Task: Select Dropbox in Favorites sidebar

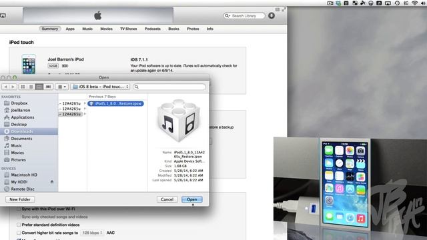Action: 19,103
